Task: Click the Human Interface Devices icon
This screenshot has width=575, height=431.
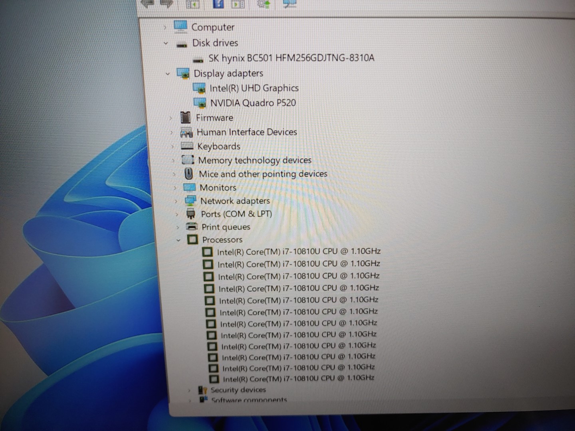Action: 186,132
